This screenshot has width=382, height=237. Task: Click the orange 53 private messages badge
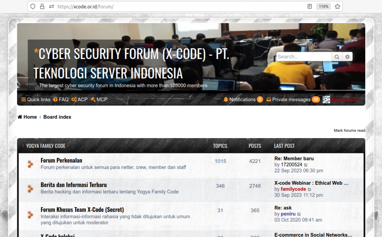point(316,100)
